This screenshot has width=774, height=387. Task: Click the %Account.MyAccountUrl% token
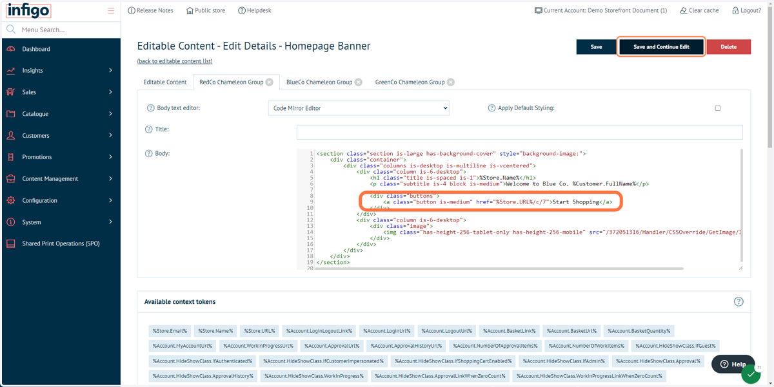pyautogui.click(x=183, y=346)
